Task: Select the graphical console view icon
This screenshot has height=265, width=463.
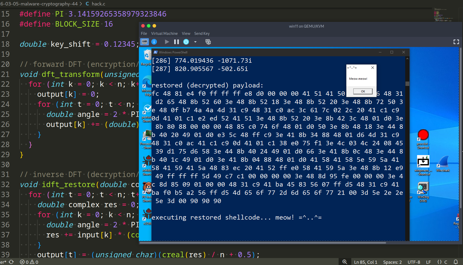Action: 145,42
